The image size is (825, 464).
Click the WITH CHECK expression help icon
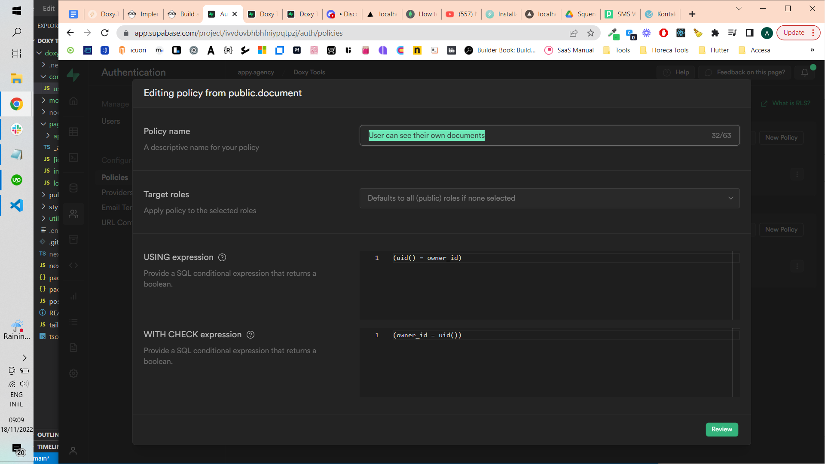(x=251, y=335)
